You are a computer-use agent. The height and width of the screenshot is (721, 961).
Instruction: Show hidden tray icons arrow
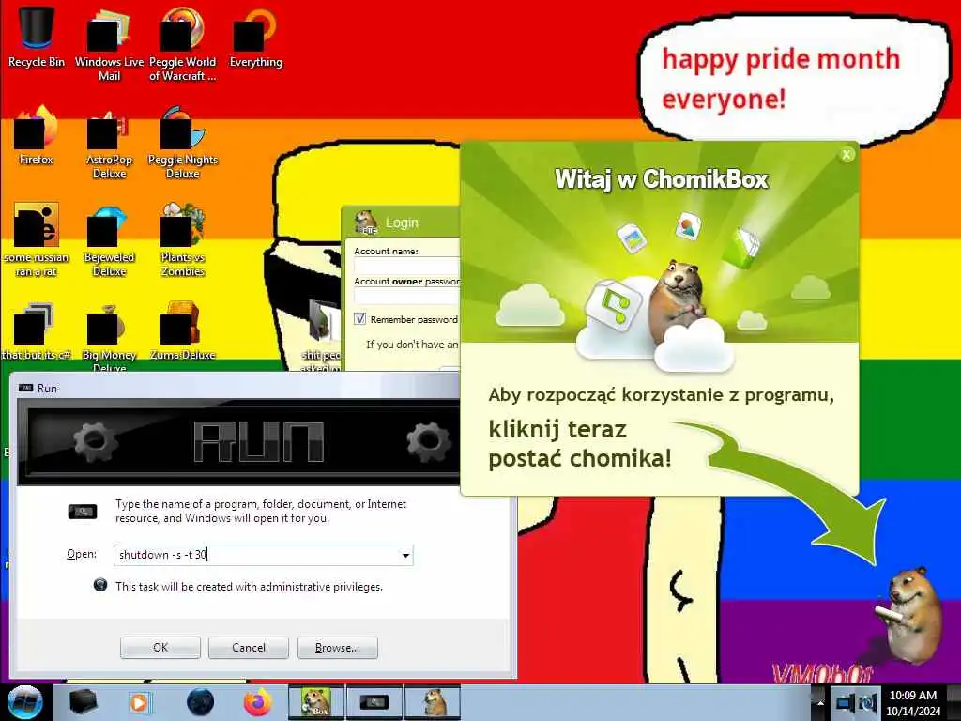pos(819,702)
